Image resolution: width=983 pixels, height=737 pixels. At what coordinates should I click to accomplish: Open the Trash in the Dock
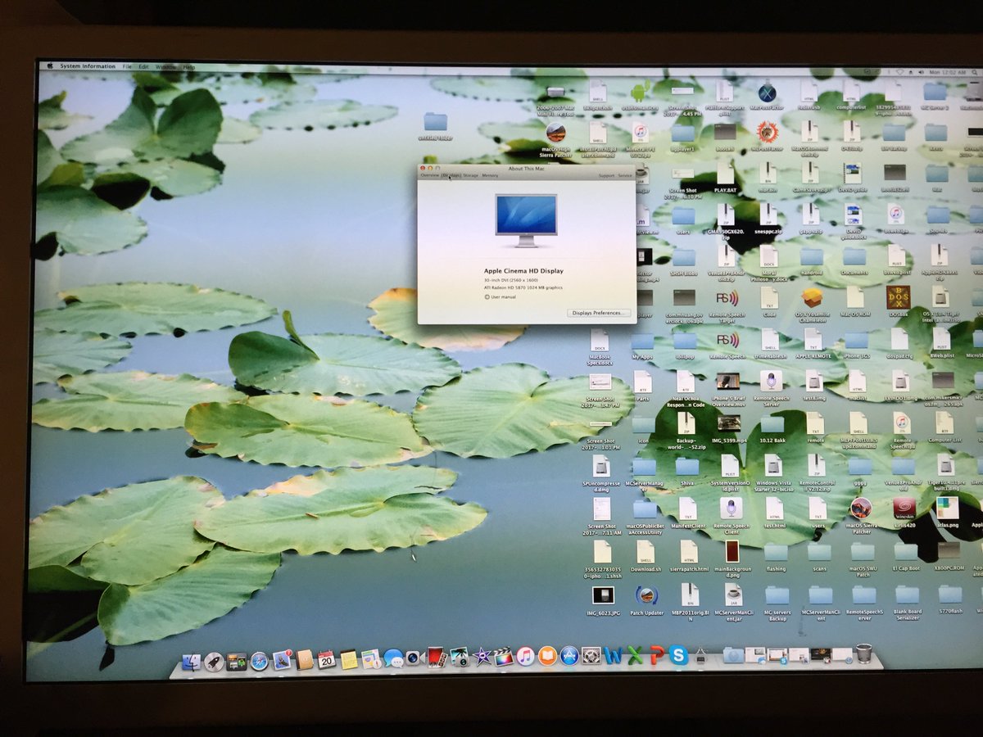[x=863, y=653]
